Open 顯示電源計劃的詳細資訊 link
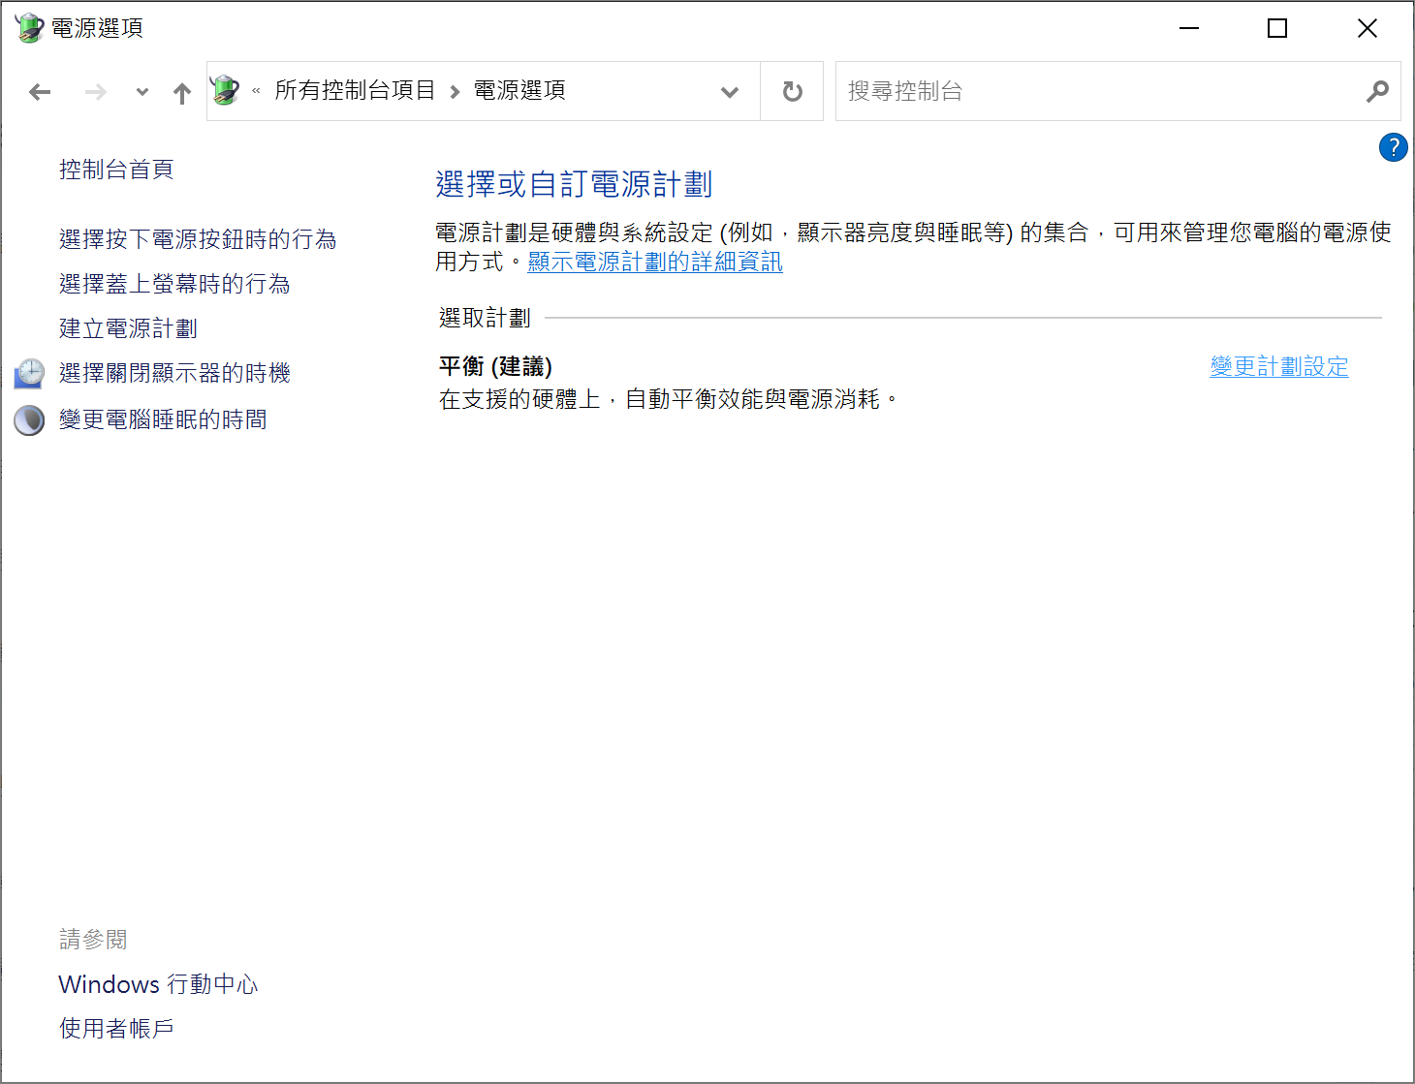 click(x=655, y=262)
